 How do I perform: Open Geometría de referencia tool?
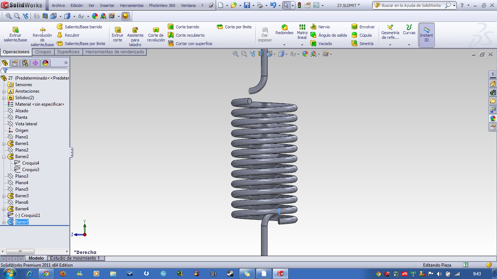tap(390, 32)
